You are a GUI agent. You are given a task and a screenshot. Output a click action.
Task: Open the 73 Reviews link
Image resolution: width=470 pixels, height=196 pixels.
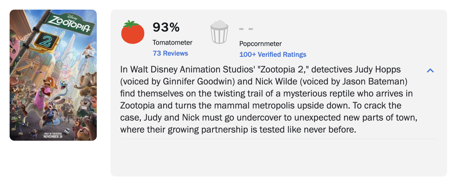click(170, 54)
